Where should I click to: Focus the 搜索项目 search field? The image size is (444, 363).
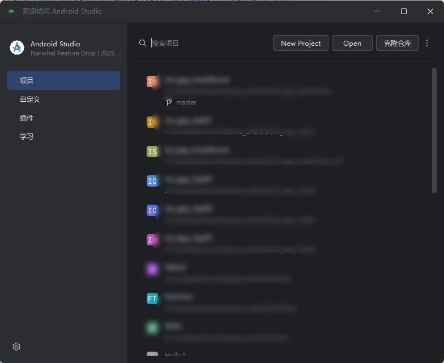pyautogui.click(x=210, y=43)
